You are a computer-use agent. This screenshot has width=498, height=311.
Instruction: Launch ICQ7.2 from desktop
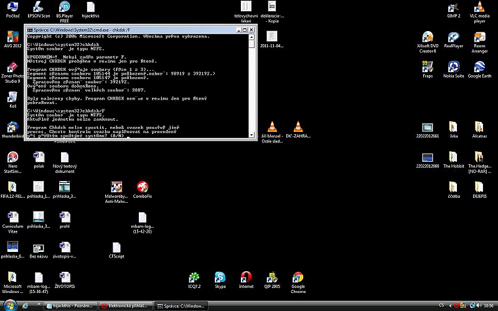(x=194, y=281)
